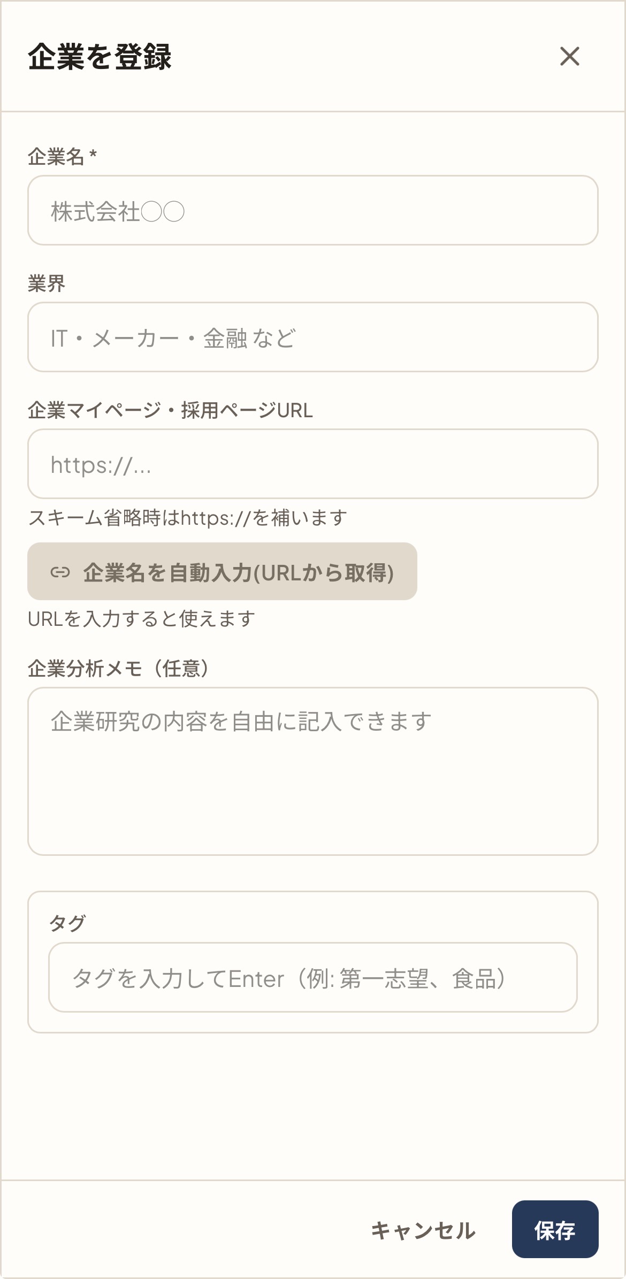Close the 企業を登録 dialog with X icon

(569, 56)
